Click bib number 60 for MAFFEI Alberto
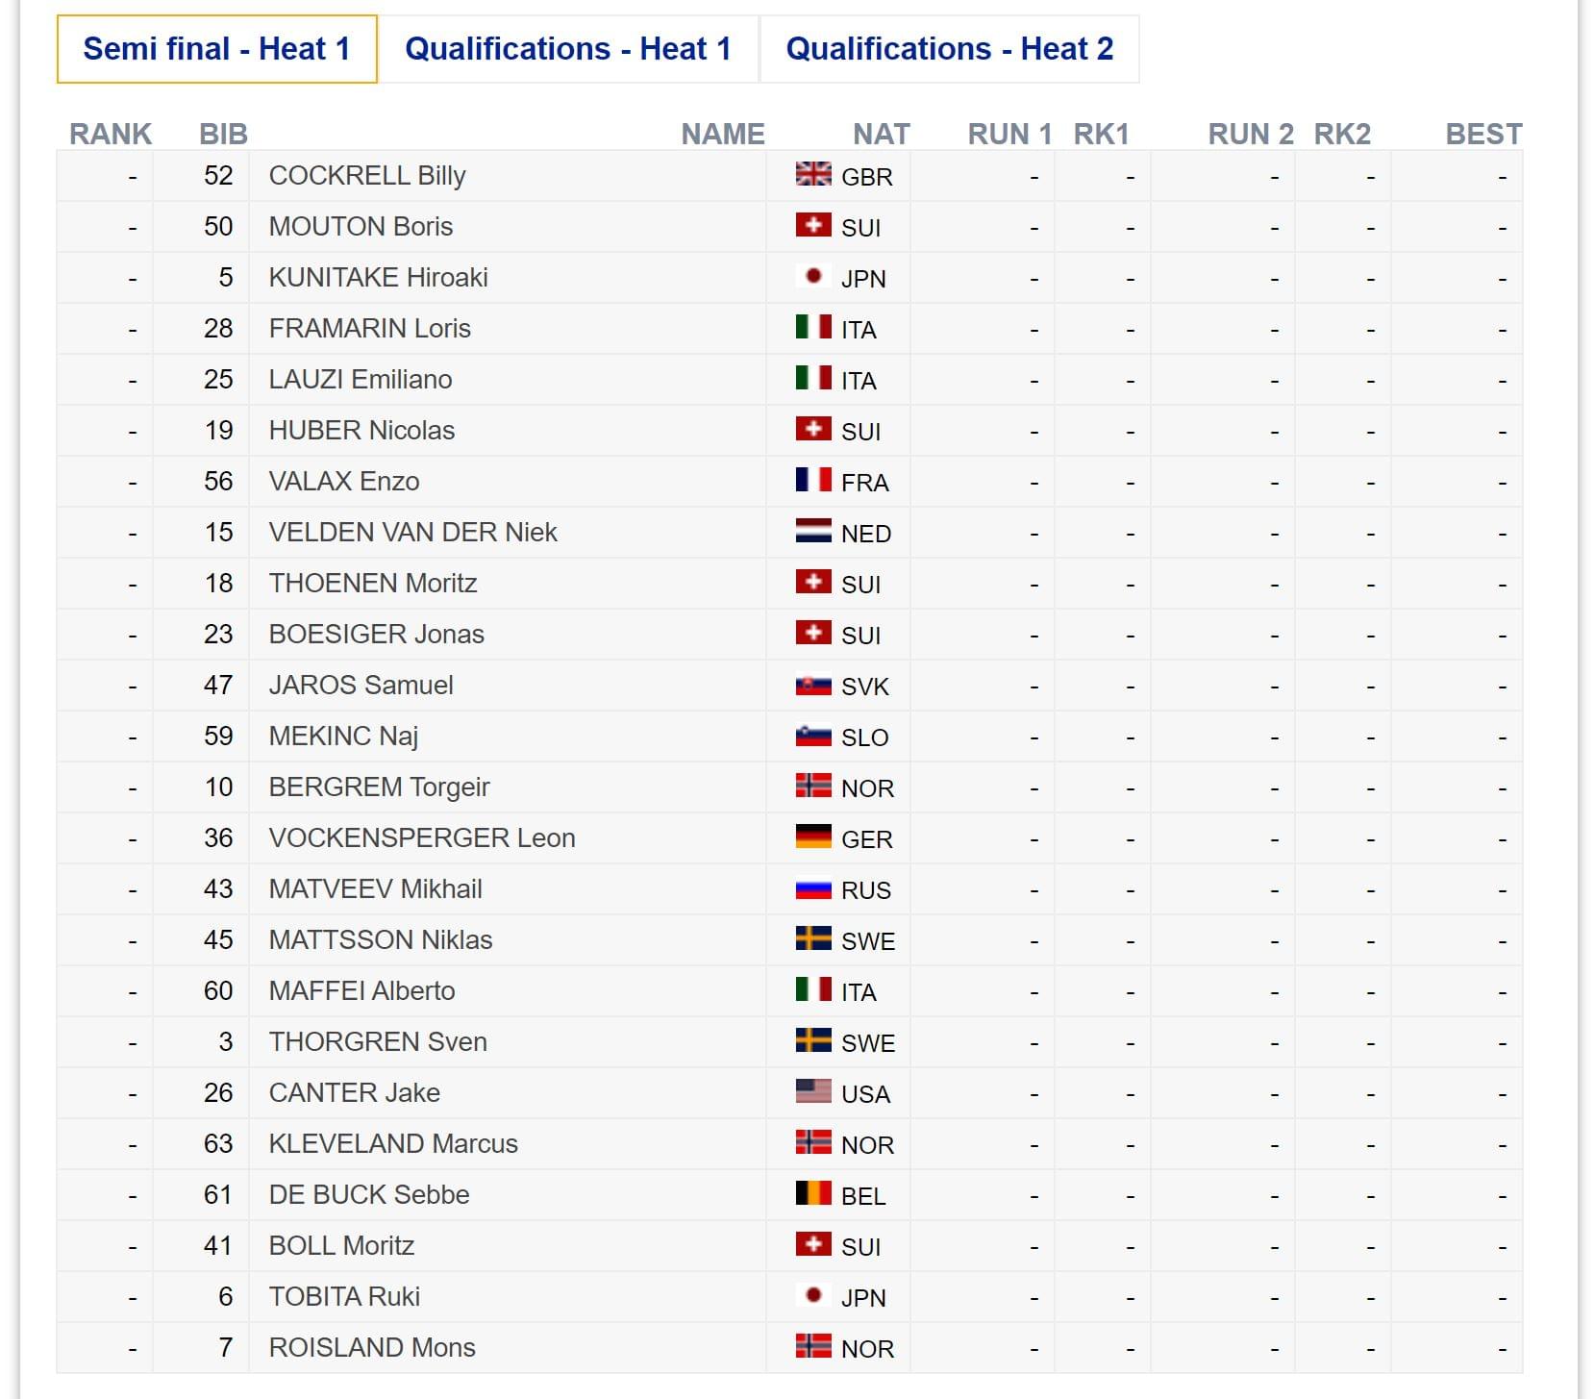The width and height of the screenshot is (1594, 1399). click(218, 990)
